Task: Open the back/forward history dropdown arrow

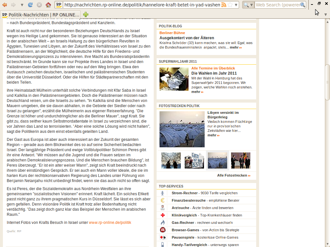Action: point(22,5)
